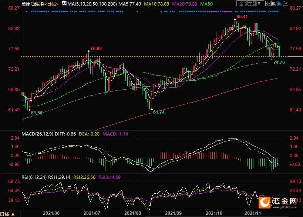Viewport: 303px width, 217px height.
Task: Click the 2021/07 date on the time axis
Action: 92,213
